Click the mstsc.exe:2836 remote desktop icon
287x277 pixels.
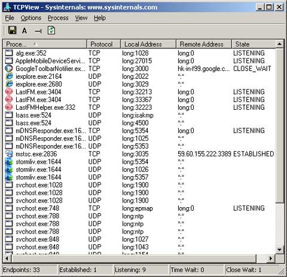coord(9,154)
